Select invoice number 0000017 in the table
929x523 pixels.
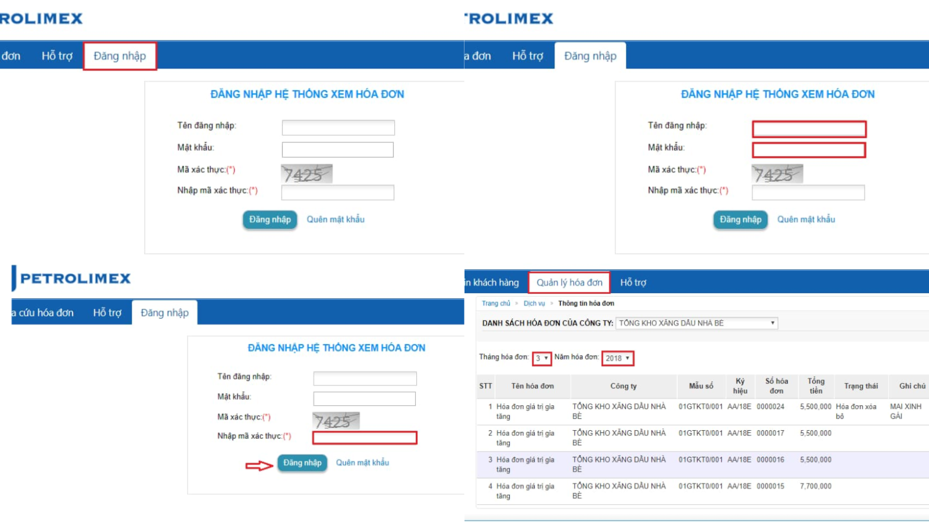click(x=770, y=433)
